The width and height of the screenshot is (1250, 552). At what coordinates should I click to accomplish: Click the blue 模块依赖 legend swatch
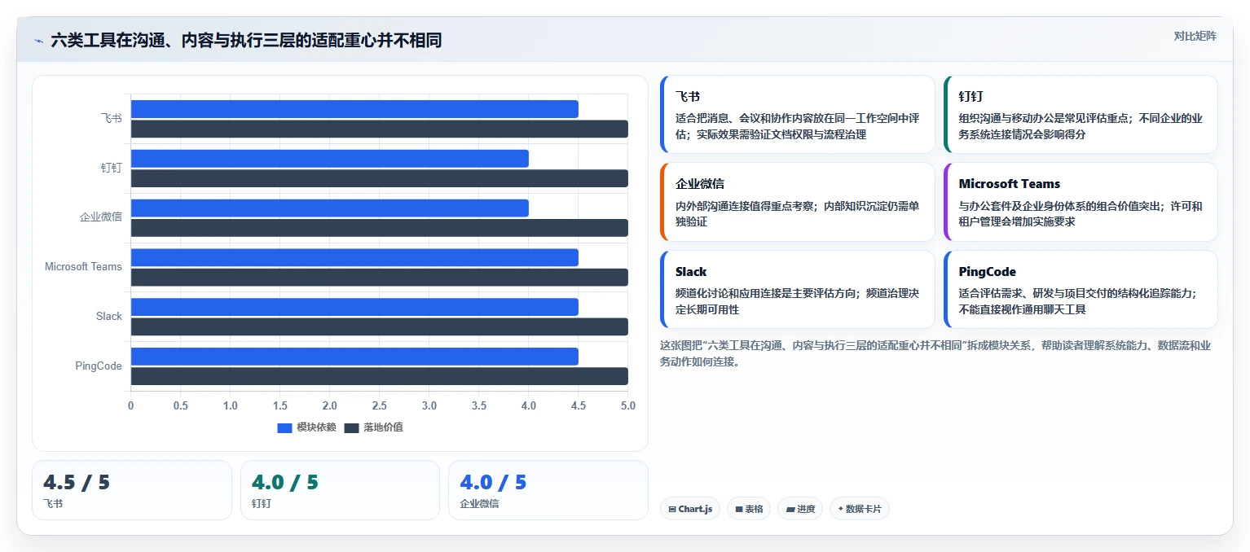pyautogui.click(x=284, y=427)
